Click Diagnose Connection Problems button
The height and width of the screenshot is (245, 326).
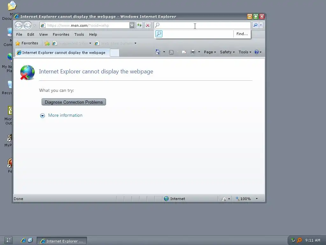coord(74,102)
